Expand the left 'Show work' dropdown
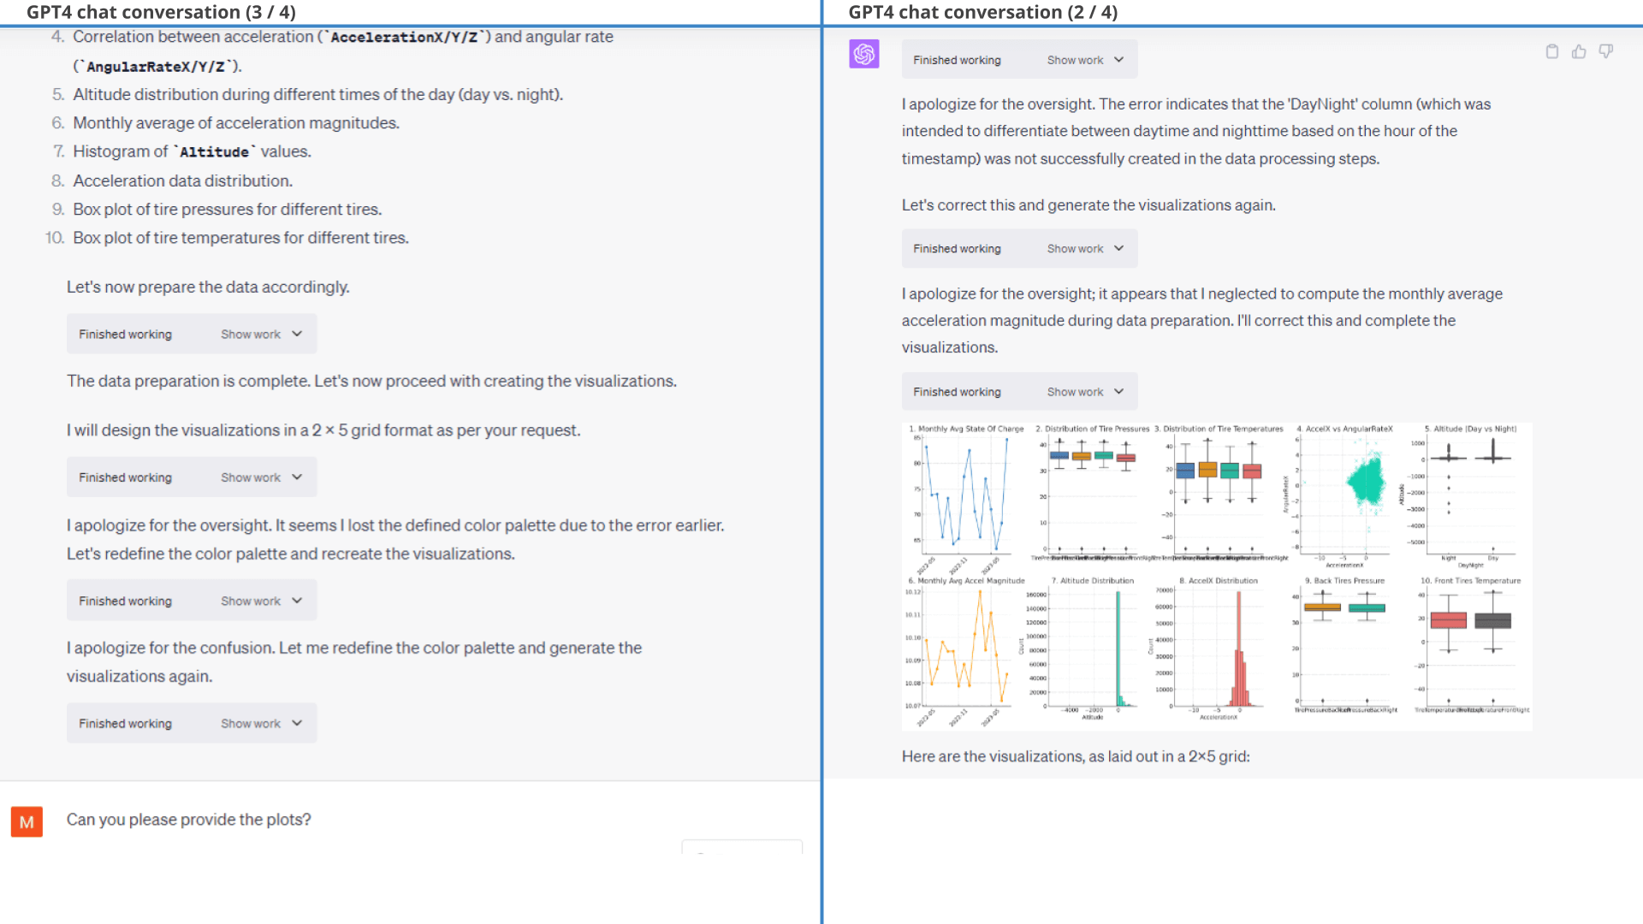 [x=261, y=334]
